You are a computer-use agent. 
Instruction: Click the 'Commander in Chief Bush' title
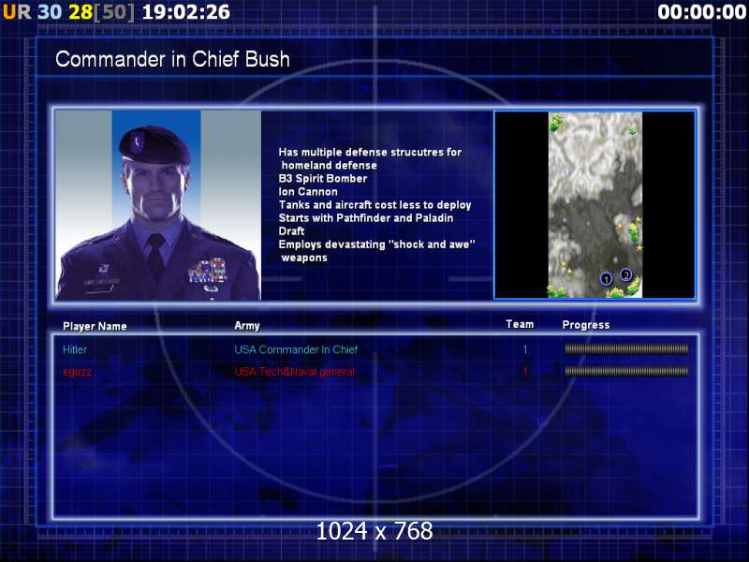pyautogui.click(x=172, y=59)
